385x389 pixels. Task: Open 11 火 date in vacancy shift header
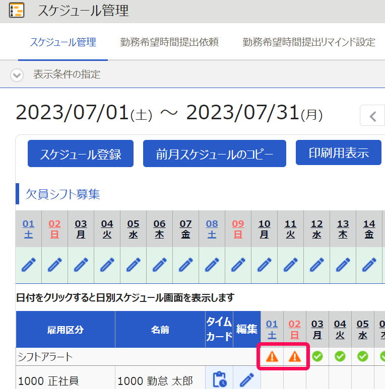click(291, 229)
